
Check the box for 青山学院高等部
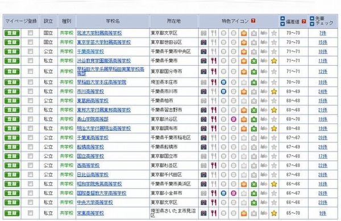click(31, 119)
